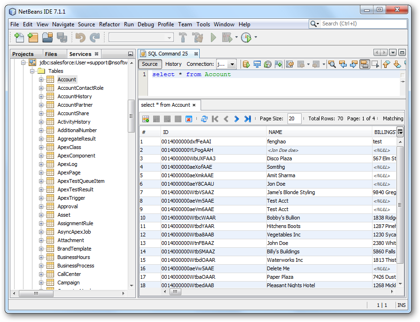
Task: Toggle rectangular selection mode in the editor
Action: [x=376, y=64]
